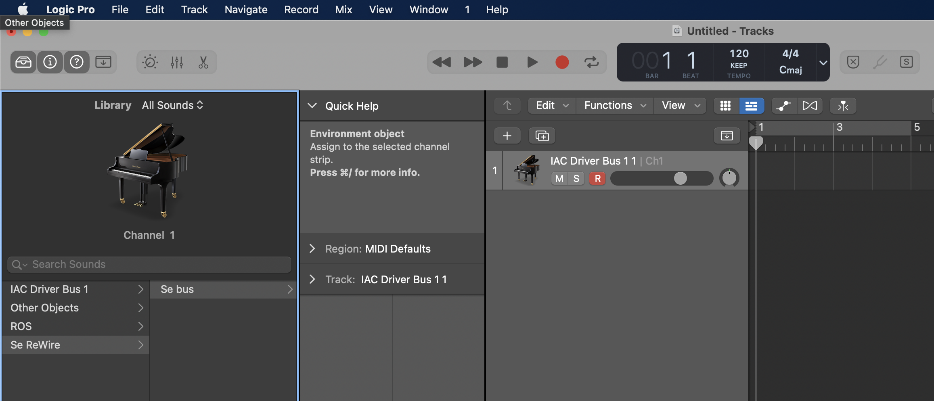Solo the IAC Driver Bus track

pos(576,178)
